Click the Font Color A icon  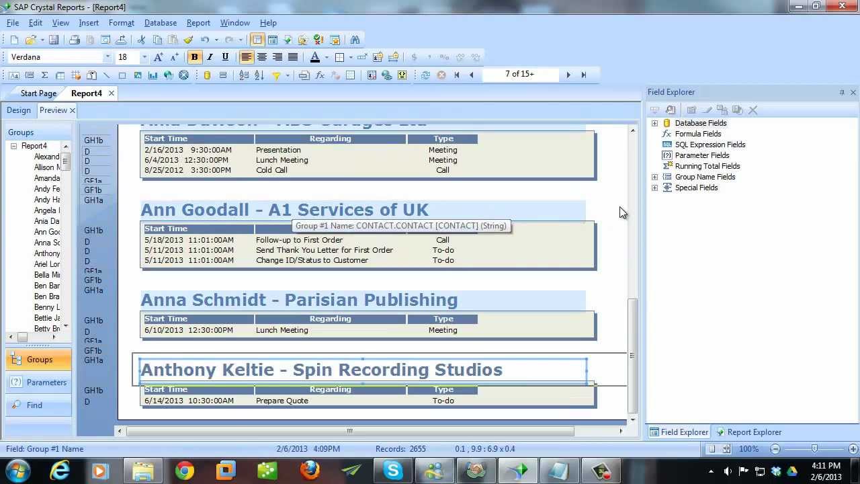pyautogui.click(x=314, y=57)
